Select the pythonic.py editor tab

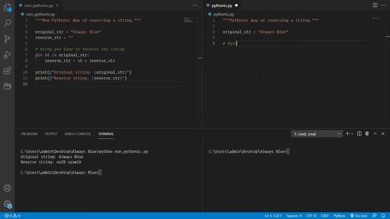tap(222, 5)
